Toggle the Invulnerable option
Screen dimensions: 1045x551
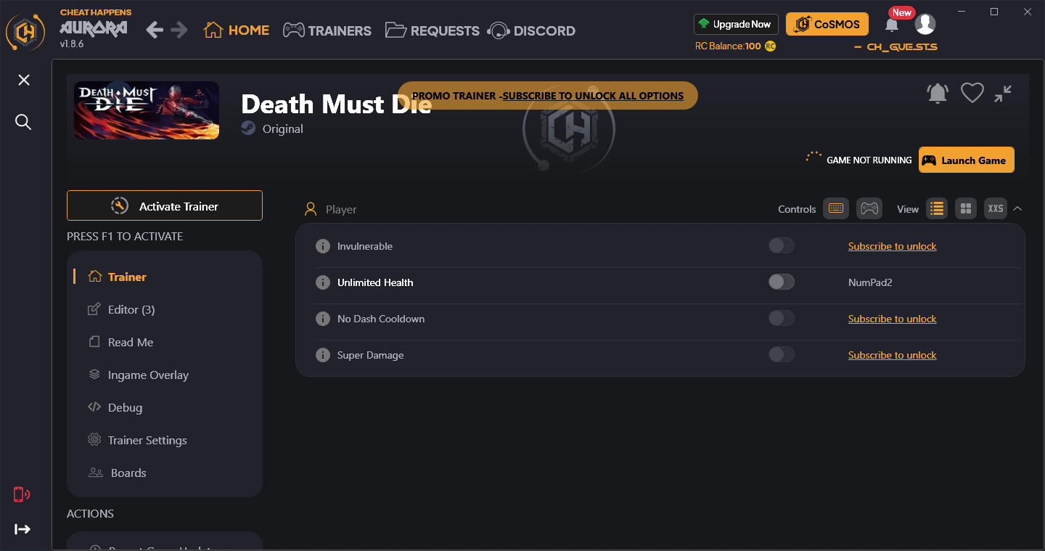782,245
